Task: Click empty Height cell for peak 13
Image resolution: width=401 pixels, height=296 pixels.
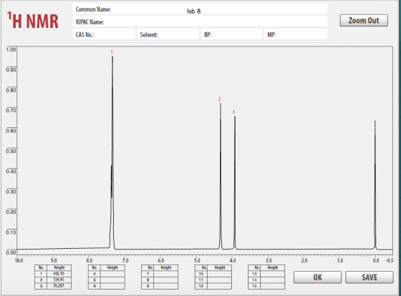Action: click(272, 274)
